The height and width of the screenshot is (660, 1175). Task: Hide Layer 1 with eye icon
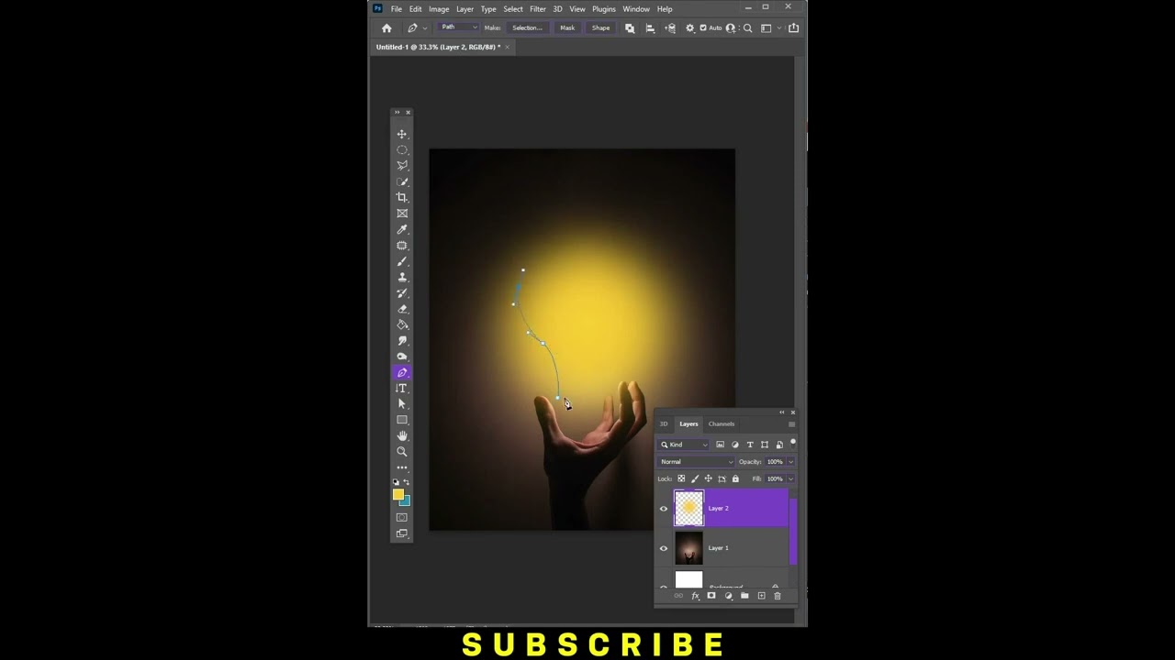[664, 548]
